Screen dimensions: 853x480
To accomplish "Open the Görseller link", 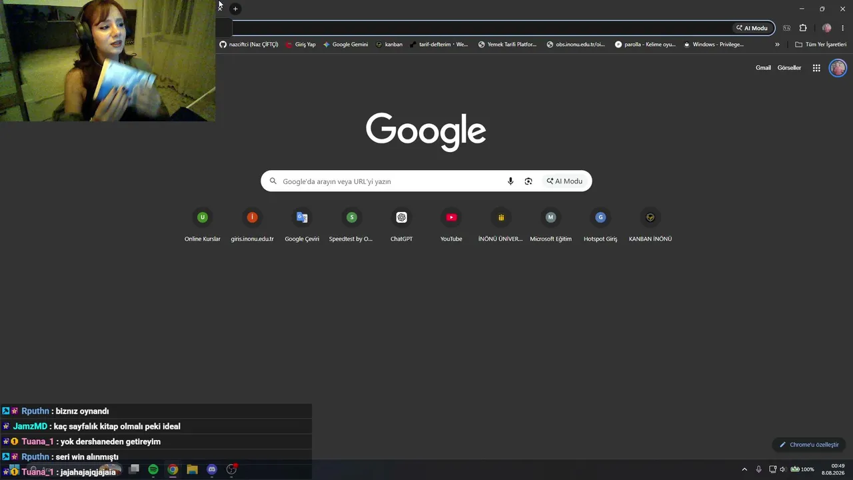I will [x=789, y=68].
